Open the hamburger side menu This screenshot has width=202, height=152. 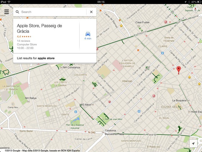tap(7, 12)
